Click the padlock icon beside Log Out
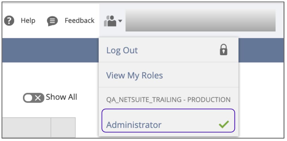287x141 pixels. click(224, 50)
